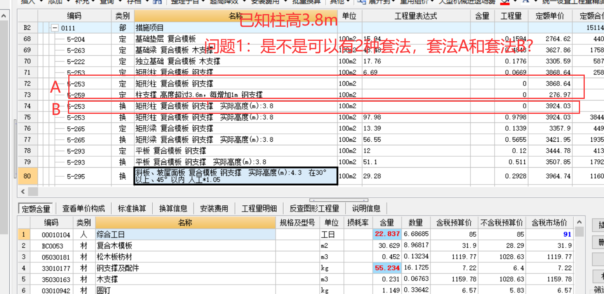Image resolution: width=604 pixels, height=294 pixels.
Task: Click 数量 value 16.1725
Action: (416, 268)
